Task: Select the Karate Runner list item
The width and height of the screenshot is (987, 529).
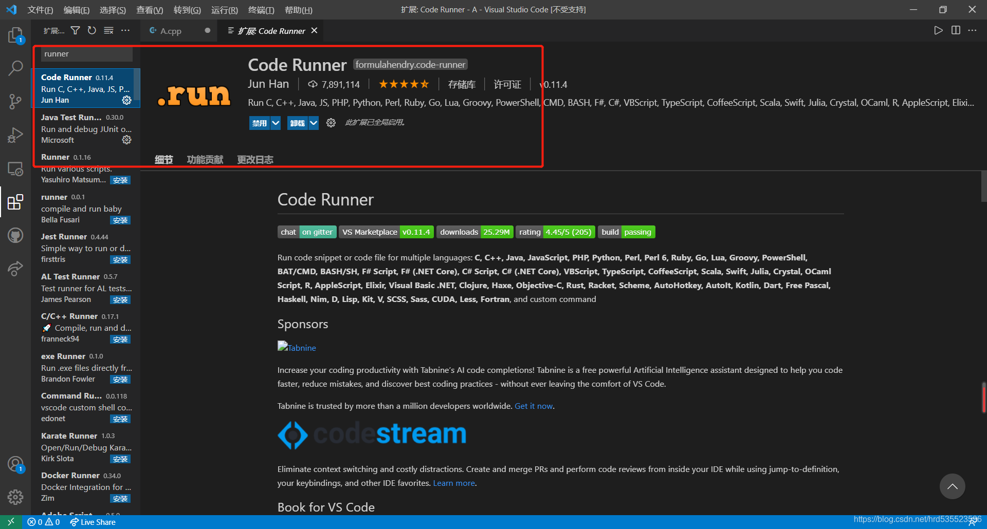Action: tap(85, 447)
